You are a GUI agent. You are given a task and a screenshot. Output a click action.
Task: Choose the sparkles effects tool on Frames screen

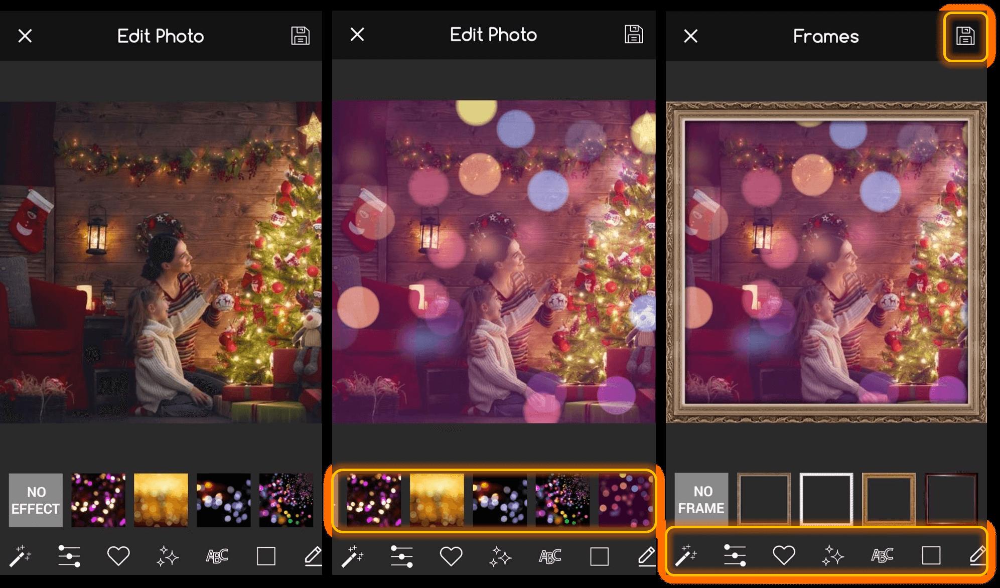[x=833, y=555]
